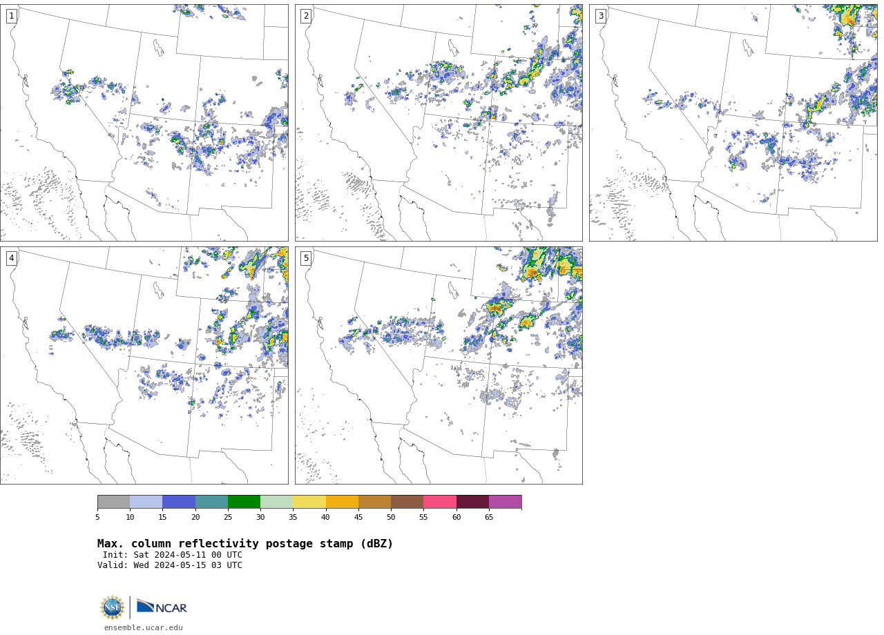Click the Max. column reflectivity title
Viewport: 884px width, 635px height.
click(x=245, y=544)
